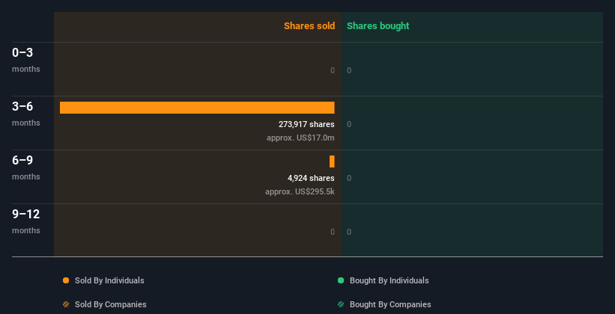This screenshot has width=615, height=314.
Task: Click the 0–3 months row label
Action: point(26,59)
